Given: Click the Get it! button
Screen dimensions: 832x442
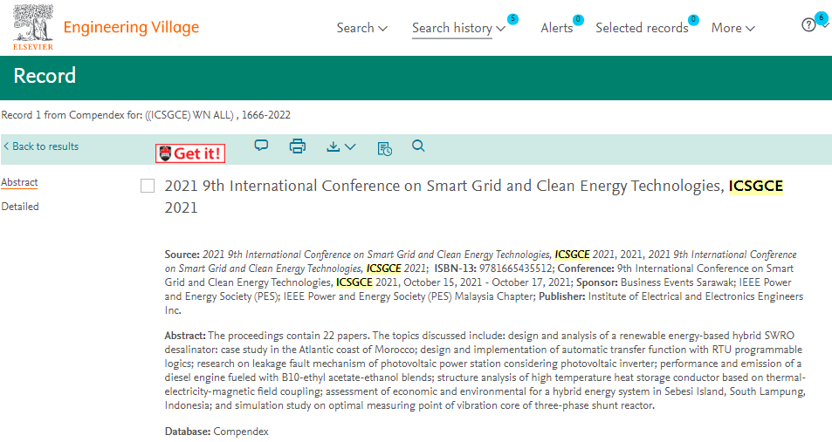Looking at the screenshot, I should pyautogui.click(x=190, y=153).
